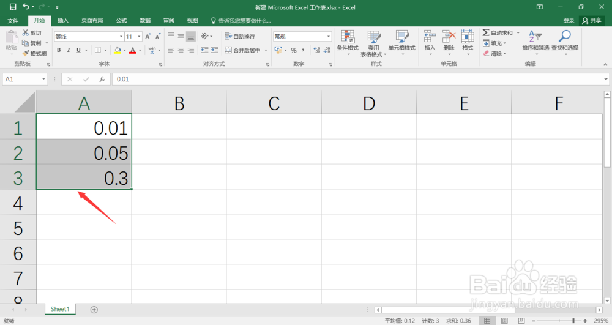Click the zoom slider handle
612x325 pixels.
tap(573, 321)
